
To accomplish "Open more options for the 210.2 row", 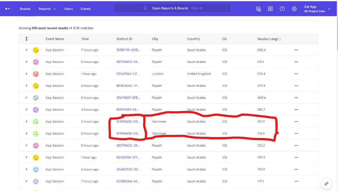I will [x=296, y=146].
